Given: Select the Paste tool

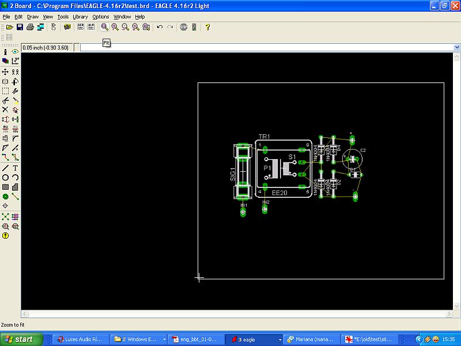Looking at the screenshot, I should tap(16, 100).
